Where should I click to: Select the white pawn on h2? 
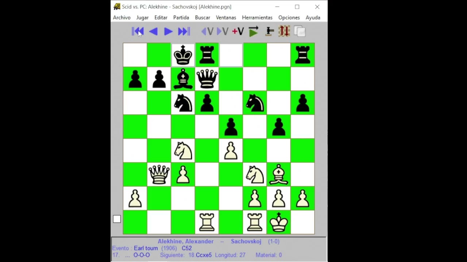click(302, 199)
